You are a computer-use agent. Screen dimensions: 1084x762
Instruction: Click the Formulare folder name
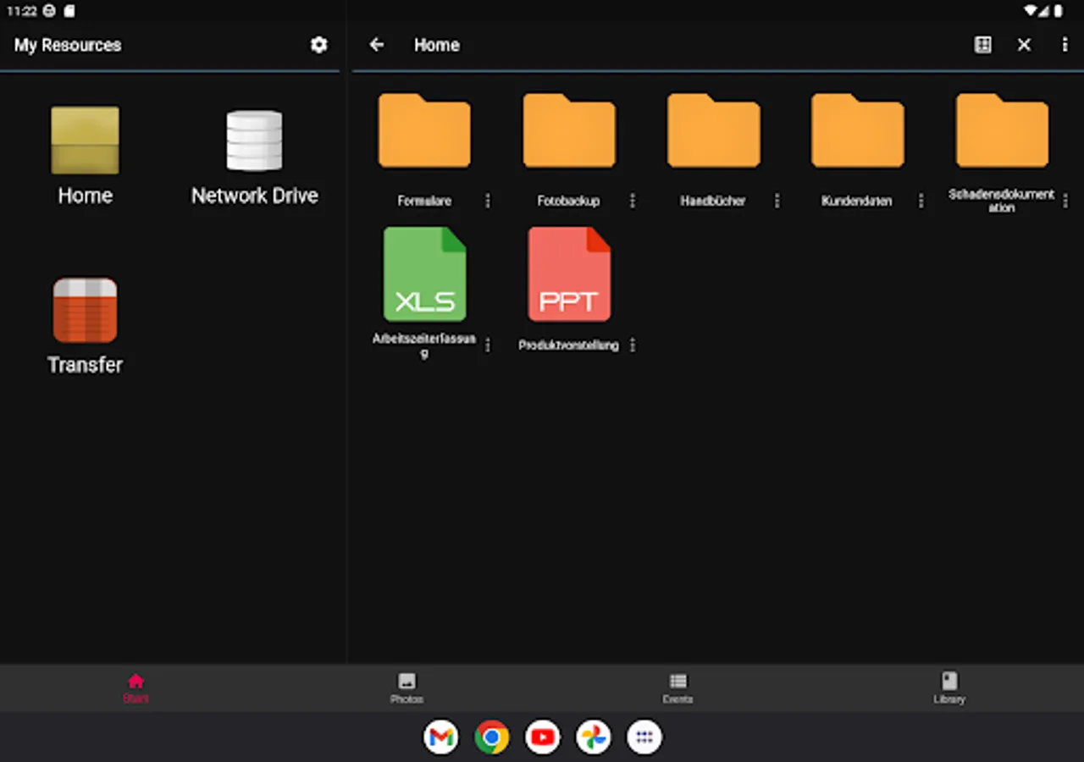[424, 202]
